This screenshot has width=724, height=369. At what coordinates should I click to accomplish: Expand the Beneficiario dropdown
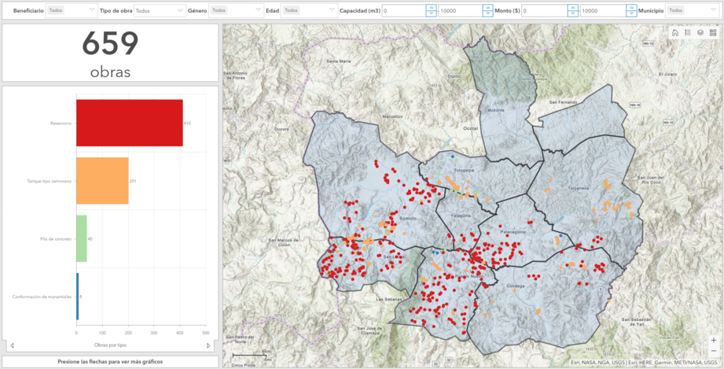pos(70,11)
